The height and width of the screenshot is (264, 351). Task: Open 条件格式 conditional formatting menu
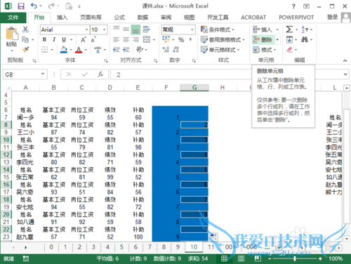(x=218, y=29)
